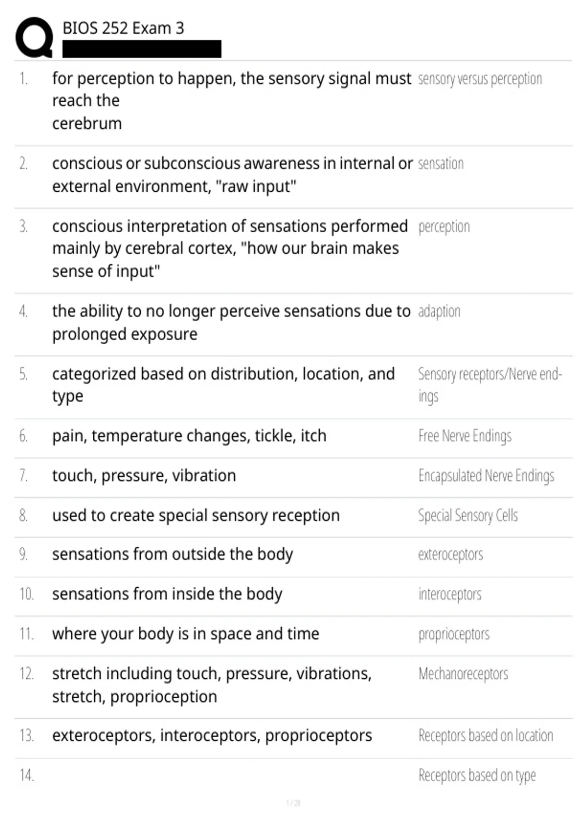Click the "pain, temperature changes, tickle, itch" definition
Image resolution: width=586 pixels, height=830 pixels.
[x=189, y=436]
